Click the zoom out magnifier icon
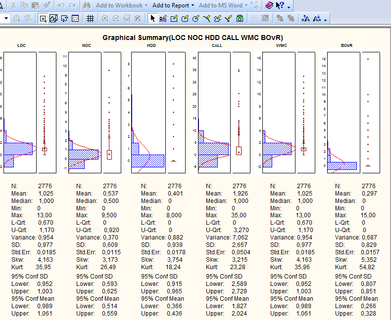This screenshot has width=391, height=320. click(x=116, y=18)
